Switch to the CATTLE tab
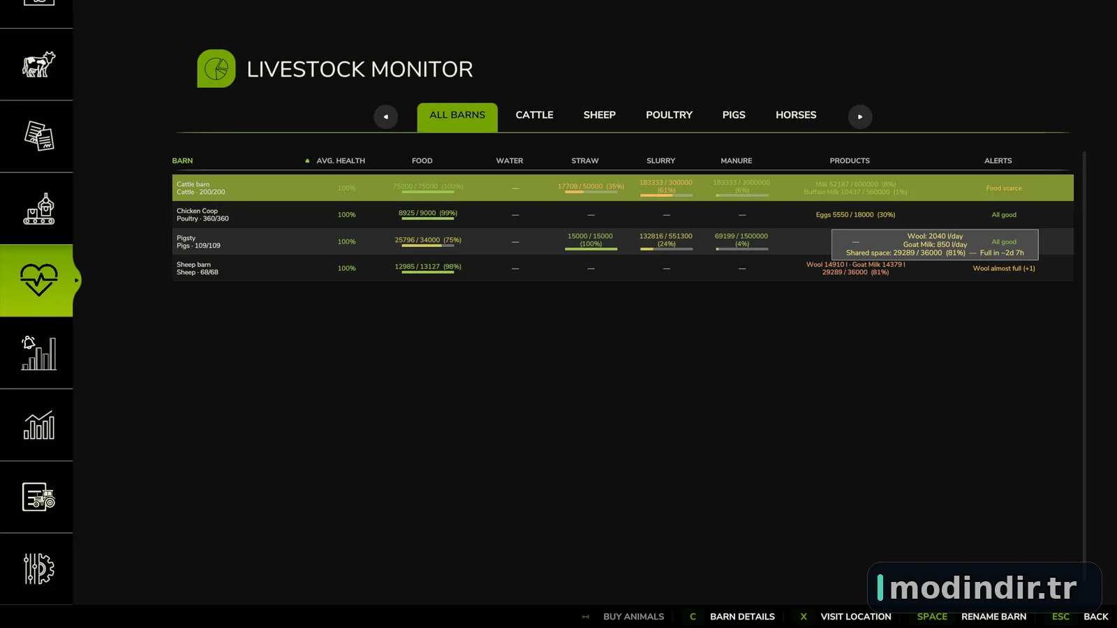 (x=534, y=115)
